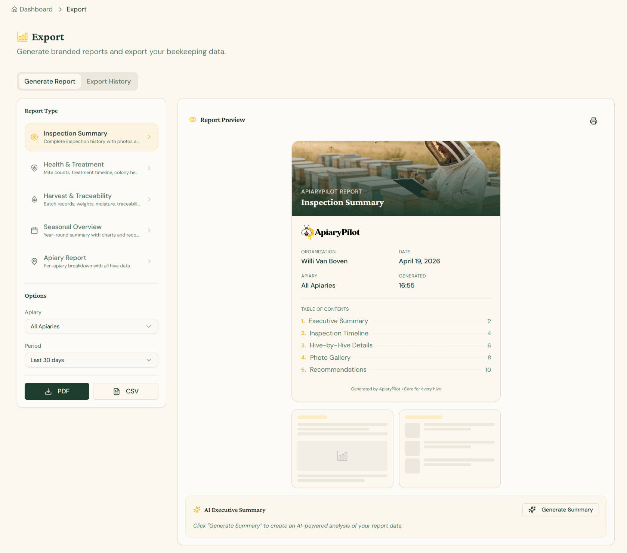627x553 pixels.
Task: Click the Seasonal Overview chevron arrow
Action: tap(149, 230)
